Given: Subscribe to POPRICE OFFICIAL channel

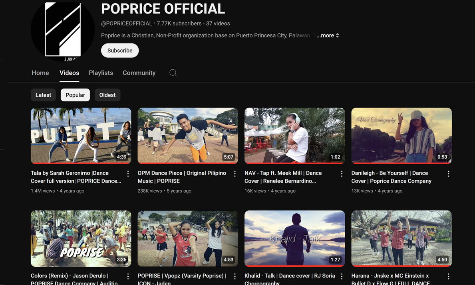Looking at the screenshot, I should point(120,51).
